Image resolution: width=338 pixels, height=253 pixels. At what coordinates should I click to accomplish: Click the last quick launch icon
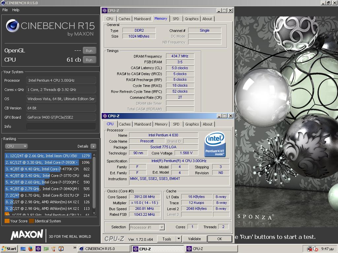coord(61,249)
